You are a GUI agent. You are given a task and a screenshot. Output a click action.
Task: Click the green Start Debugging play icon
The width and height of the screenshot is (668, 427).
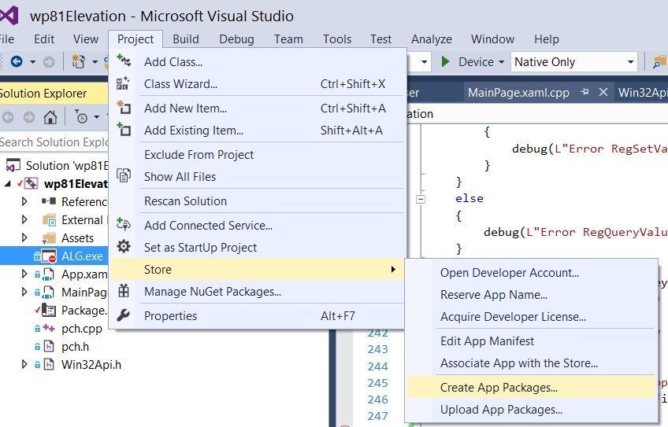pyautogui.click(x=446, y=61)
